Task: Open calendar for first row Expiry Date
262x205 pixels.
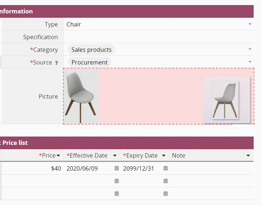Action: tap(166, 168)
